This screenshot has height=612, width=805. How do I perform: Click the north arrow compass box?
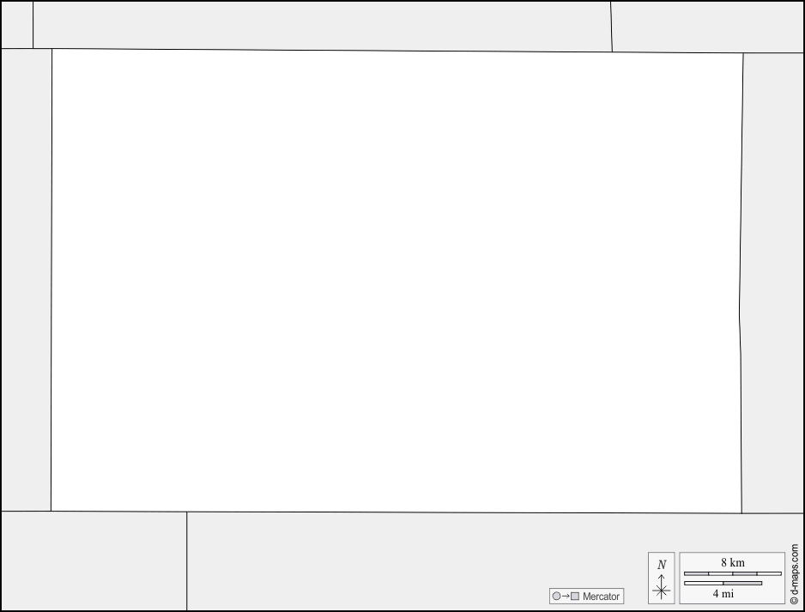pos(661,579)
